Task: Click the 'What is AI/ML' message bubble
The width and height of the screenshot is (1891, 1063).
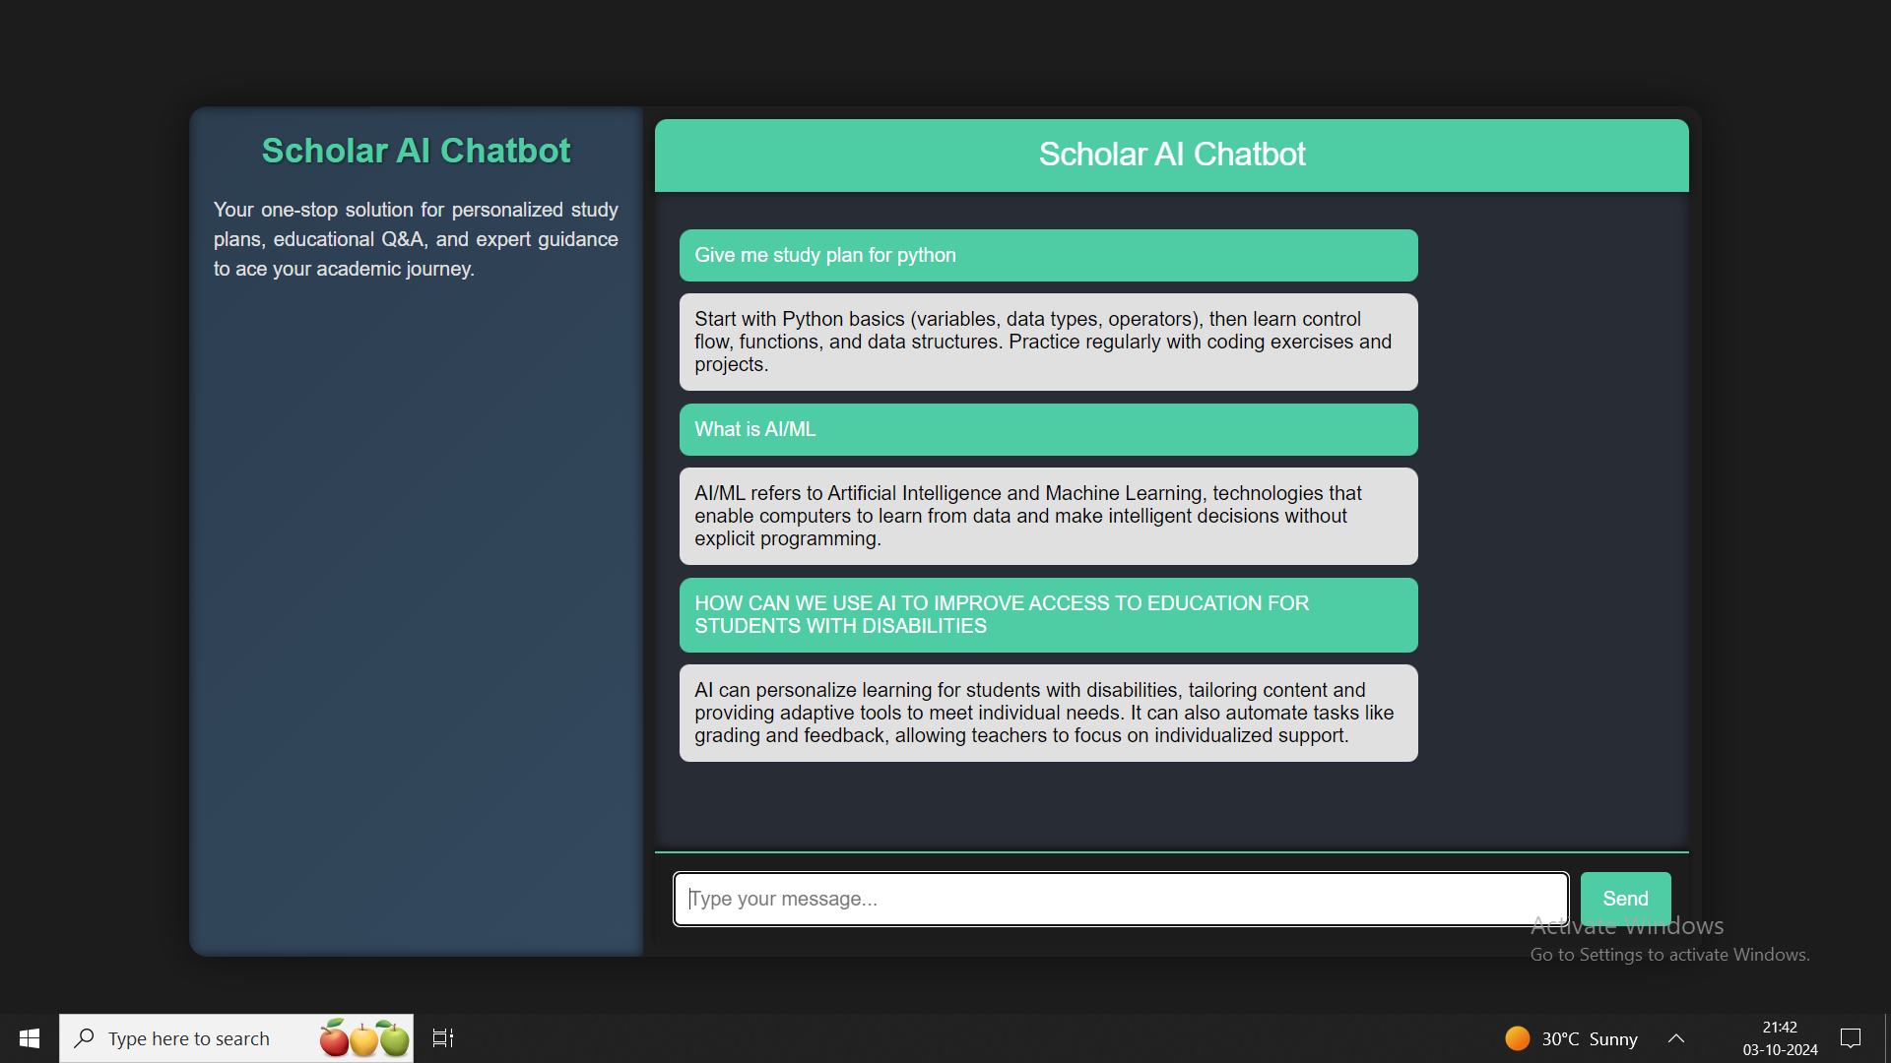Action: (x=1048, y=429)
